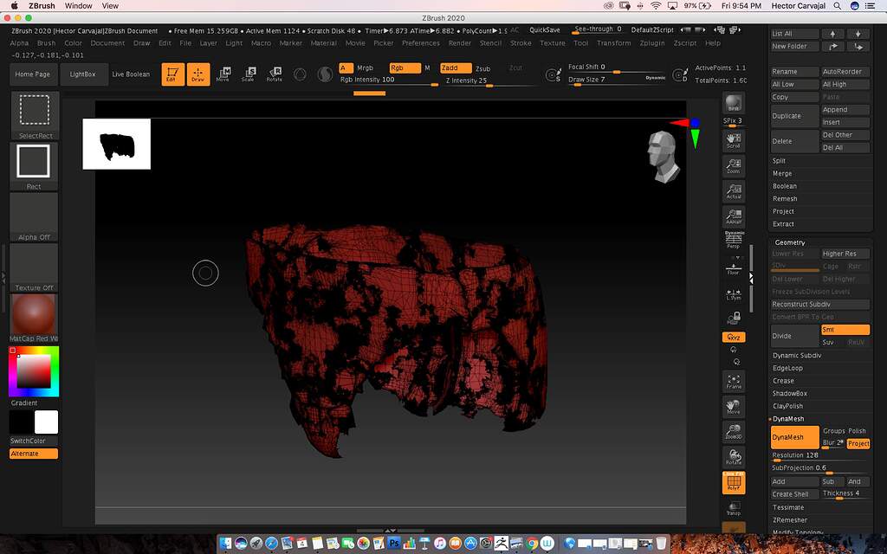
Task: Select the Rotate mode icon
Action: click(x=275, y=74)
